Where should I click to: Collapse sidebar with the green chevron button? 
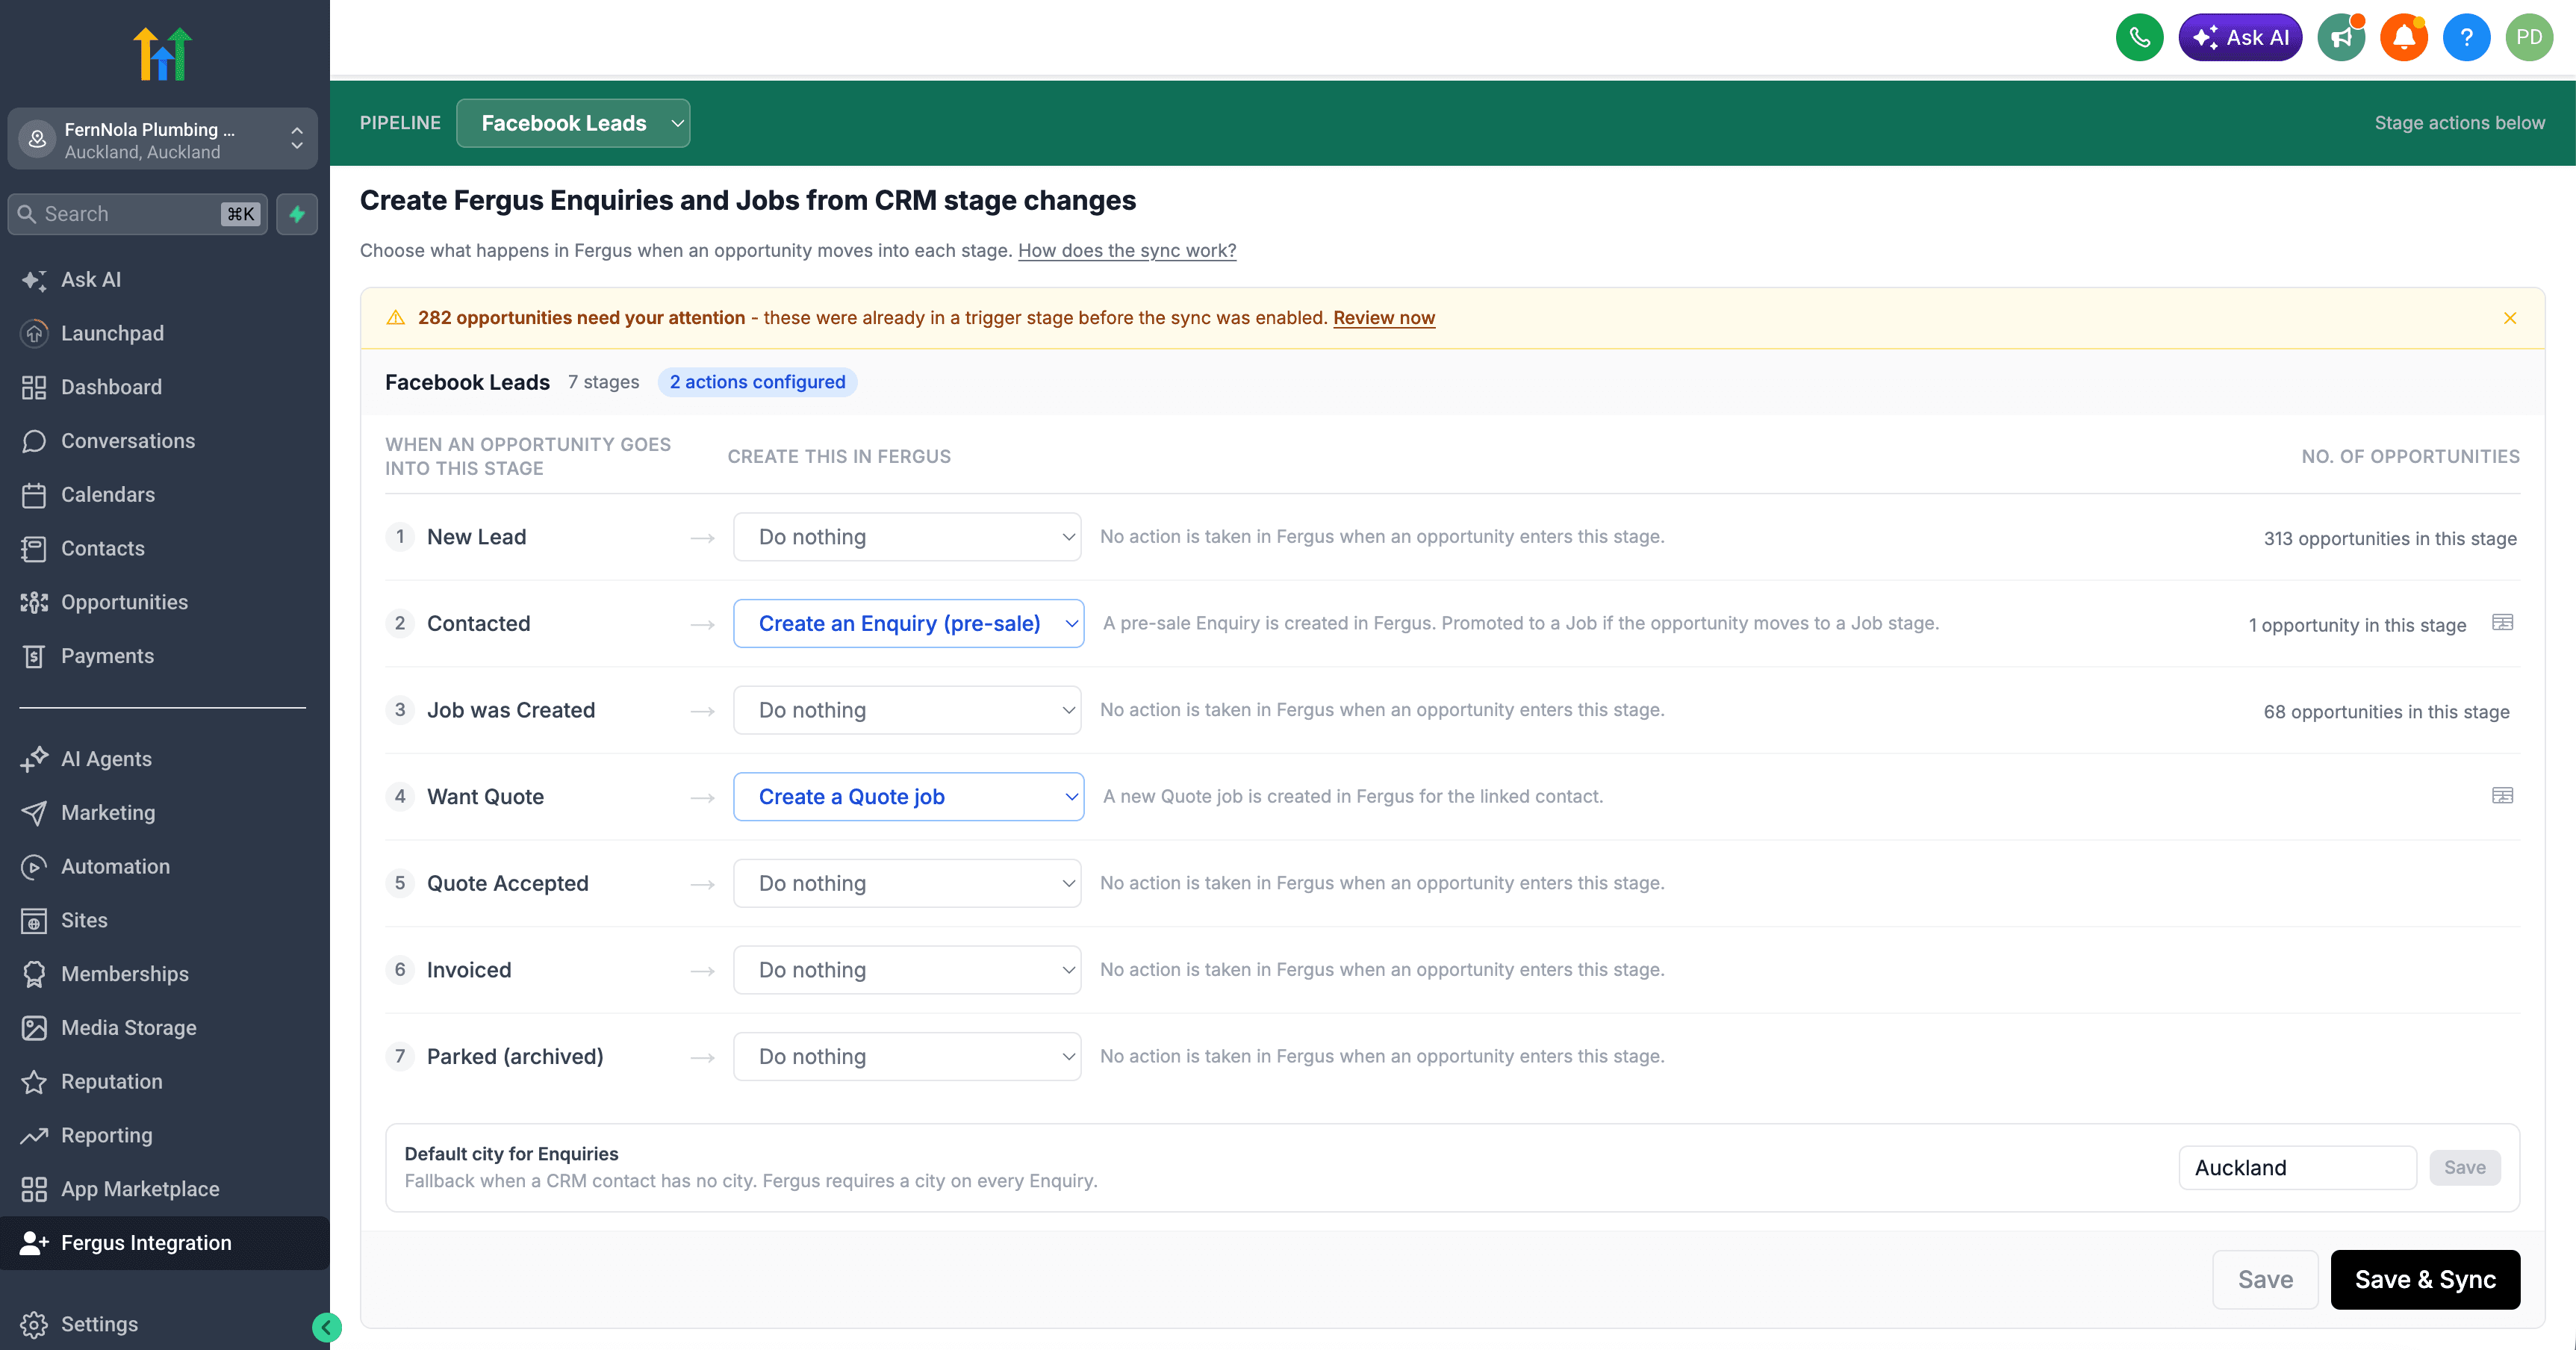click(x=326, y=1327)
